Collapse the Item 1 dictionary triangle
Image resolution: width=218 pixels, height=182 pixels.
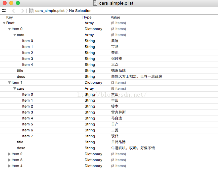pos(10,83)
